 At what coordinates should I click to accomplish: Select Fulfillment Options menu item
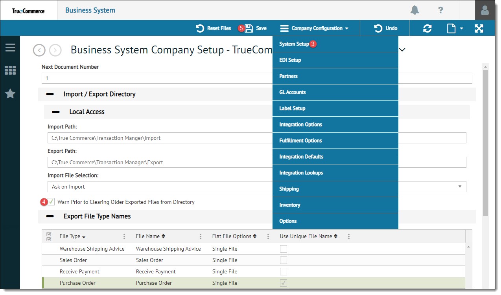335,141
